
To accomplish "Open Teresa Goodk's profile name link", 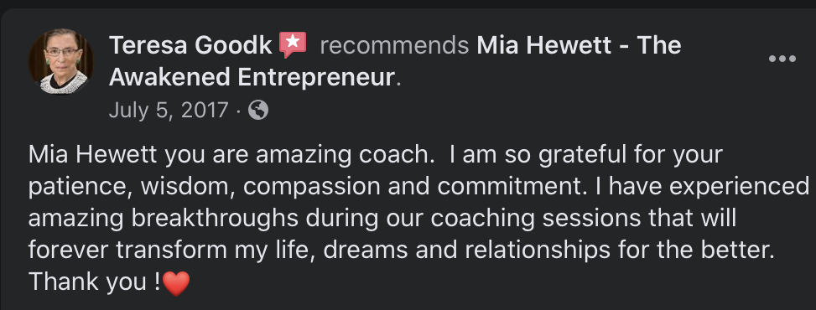I will pyautogui.click(x=191, y=46).
